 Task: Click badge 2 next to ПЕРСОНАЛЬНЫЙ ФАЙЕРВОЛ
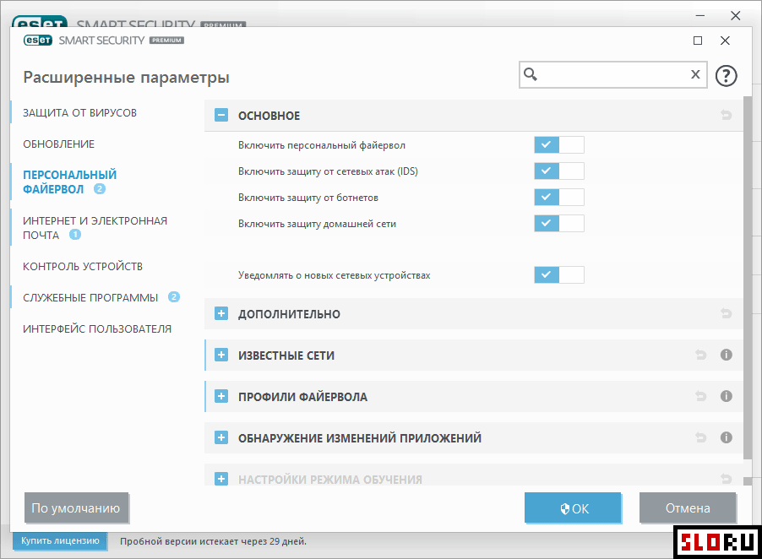click(99, 189)
